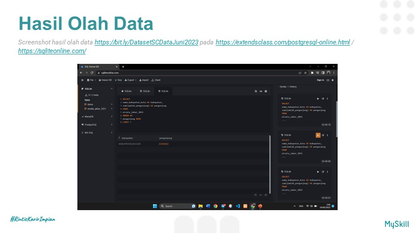Open the extendsclass postgresql-online link
Image resolution: width=415 pixels, height=233 pixels.
tap(283, 42)
